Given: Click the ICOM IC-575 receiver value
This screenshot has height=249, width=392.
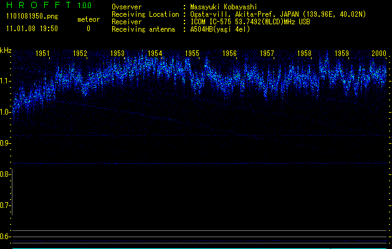Looking at the screenshot, I should point(250,22).
